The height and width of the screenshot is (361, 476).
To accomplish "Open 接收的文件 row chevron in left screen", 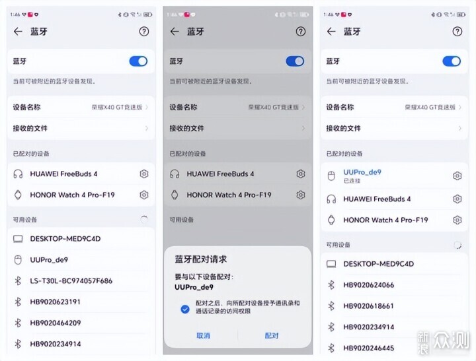I will pyautogui.click(x=147, y=128).
